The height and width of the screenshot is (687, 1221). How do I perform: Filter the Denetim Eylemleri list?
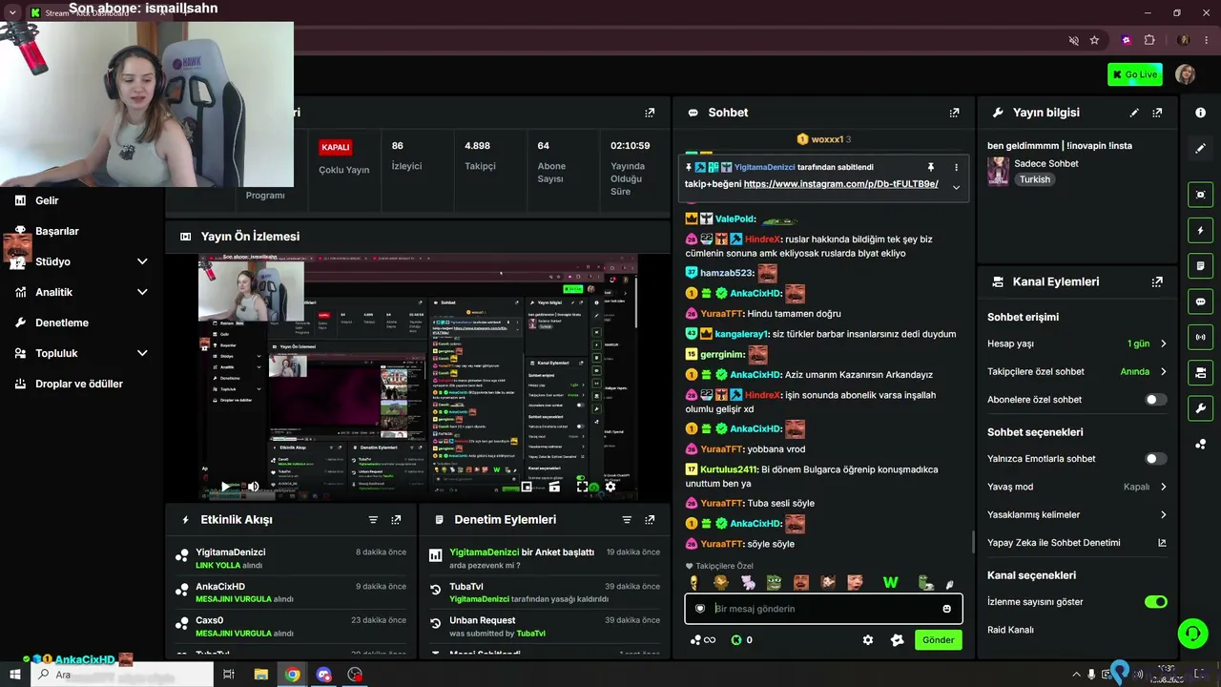627,520
